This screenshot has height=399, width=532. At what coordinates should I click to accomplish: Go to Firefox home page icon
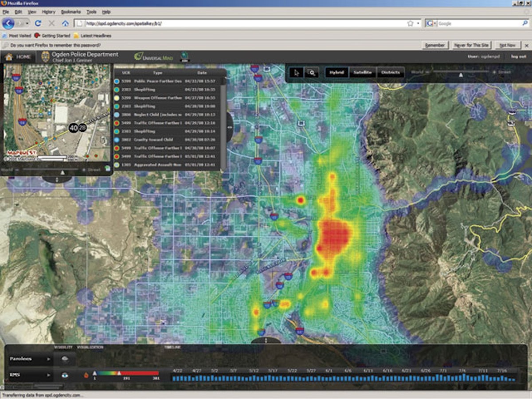point(65,23)
